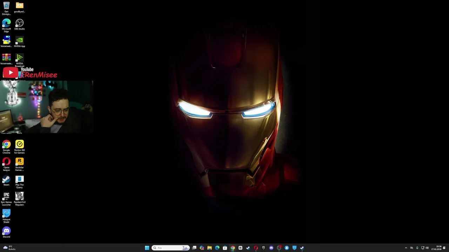Open the weather widget showing Bulutlu
This screenshot has height=252, width=449.
click(x=9, y=248)
